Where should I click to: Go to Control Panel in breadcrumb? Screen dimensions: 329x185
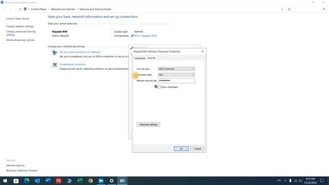39,9
